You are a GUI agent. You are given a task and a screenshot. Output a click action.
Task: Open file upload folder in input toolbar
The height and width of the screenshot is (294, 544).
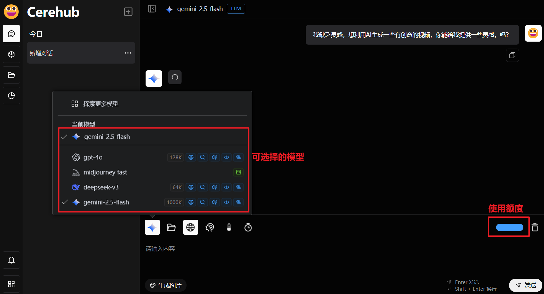[x=171, y=227]
